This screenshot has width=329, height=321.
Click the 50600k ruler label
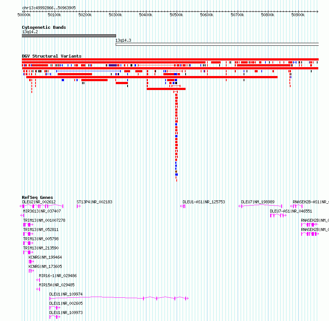point(207,15)
